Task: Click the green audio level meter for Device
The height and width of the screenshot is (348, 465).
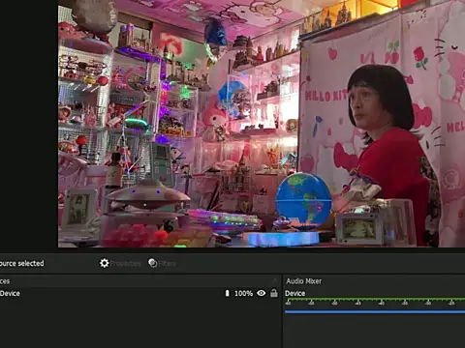Action: [x=375, y=300]
